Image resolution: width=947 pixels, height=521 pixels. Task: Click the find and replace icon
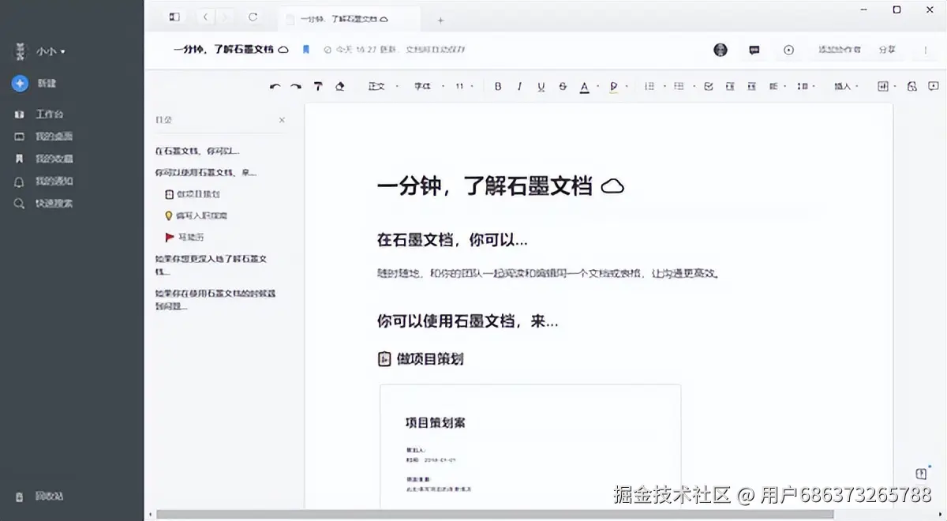912,86
